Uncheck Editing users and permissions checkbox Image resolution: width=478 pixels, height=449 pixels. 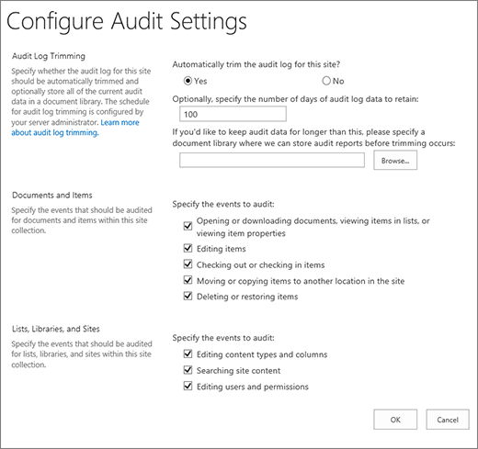(x=188, y=386)
